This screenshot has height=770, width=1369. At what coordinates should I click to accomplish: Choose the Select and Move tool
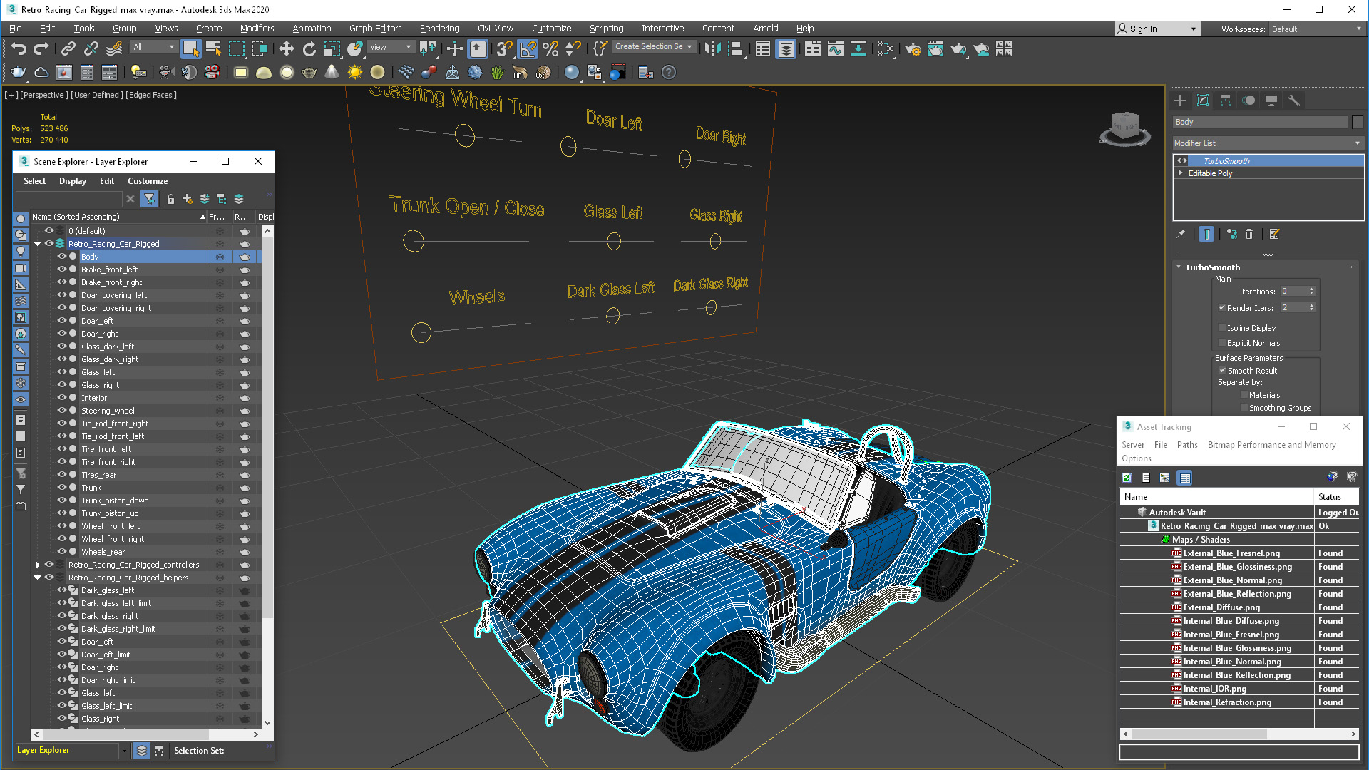coord(286,48)
